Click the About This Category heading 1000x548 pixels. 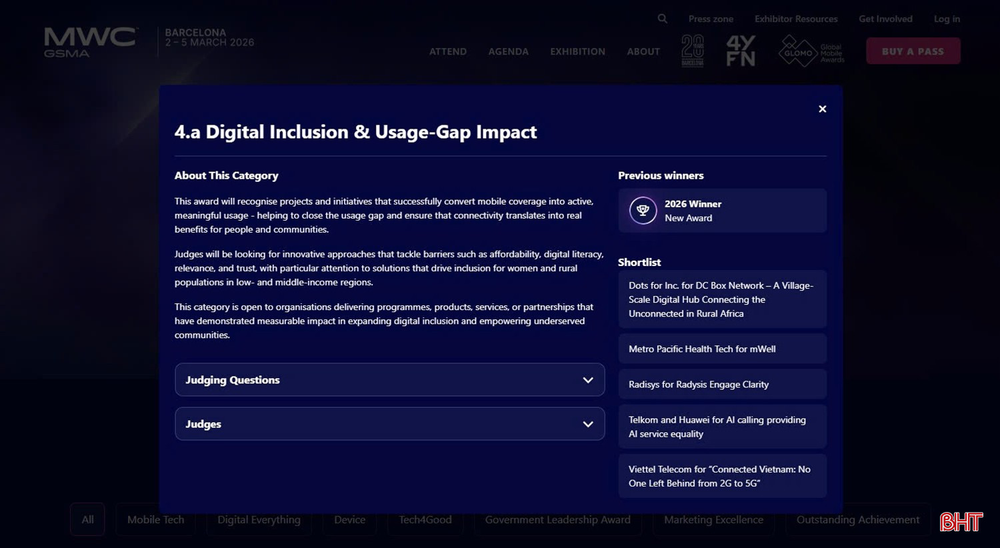(226, 175)
